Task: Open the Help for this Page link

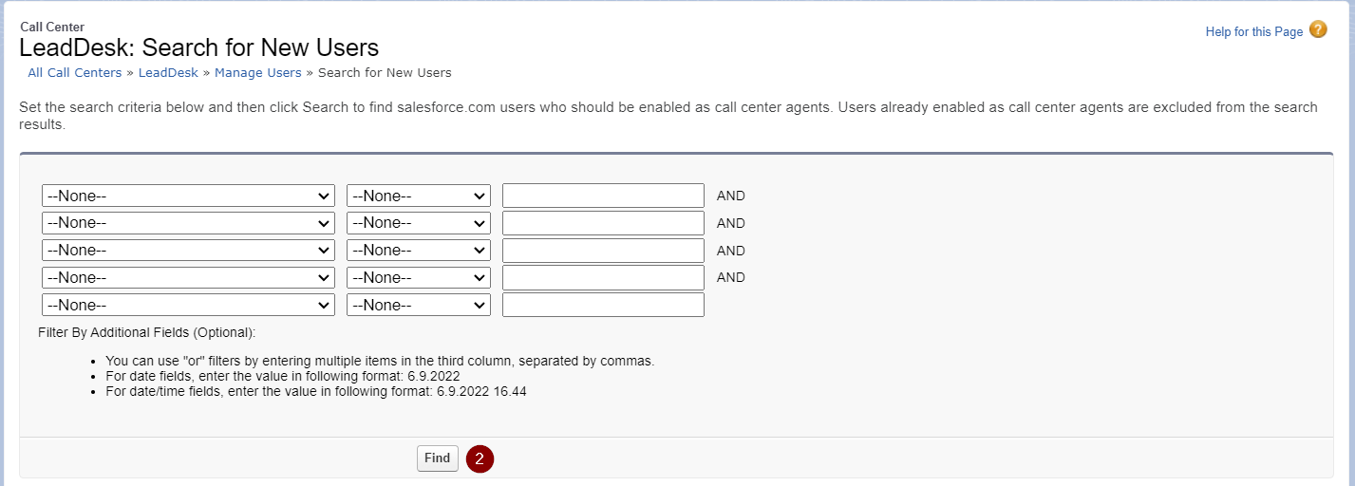Action: pyautogui.click(x=1253, y=31)
